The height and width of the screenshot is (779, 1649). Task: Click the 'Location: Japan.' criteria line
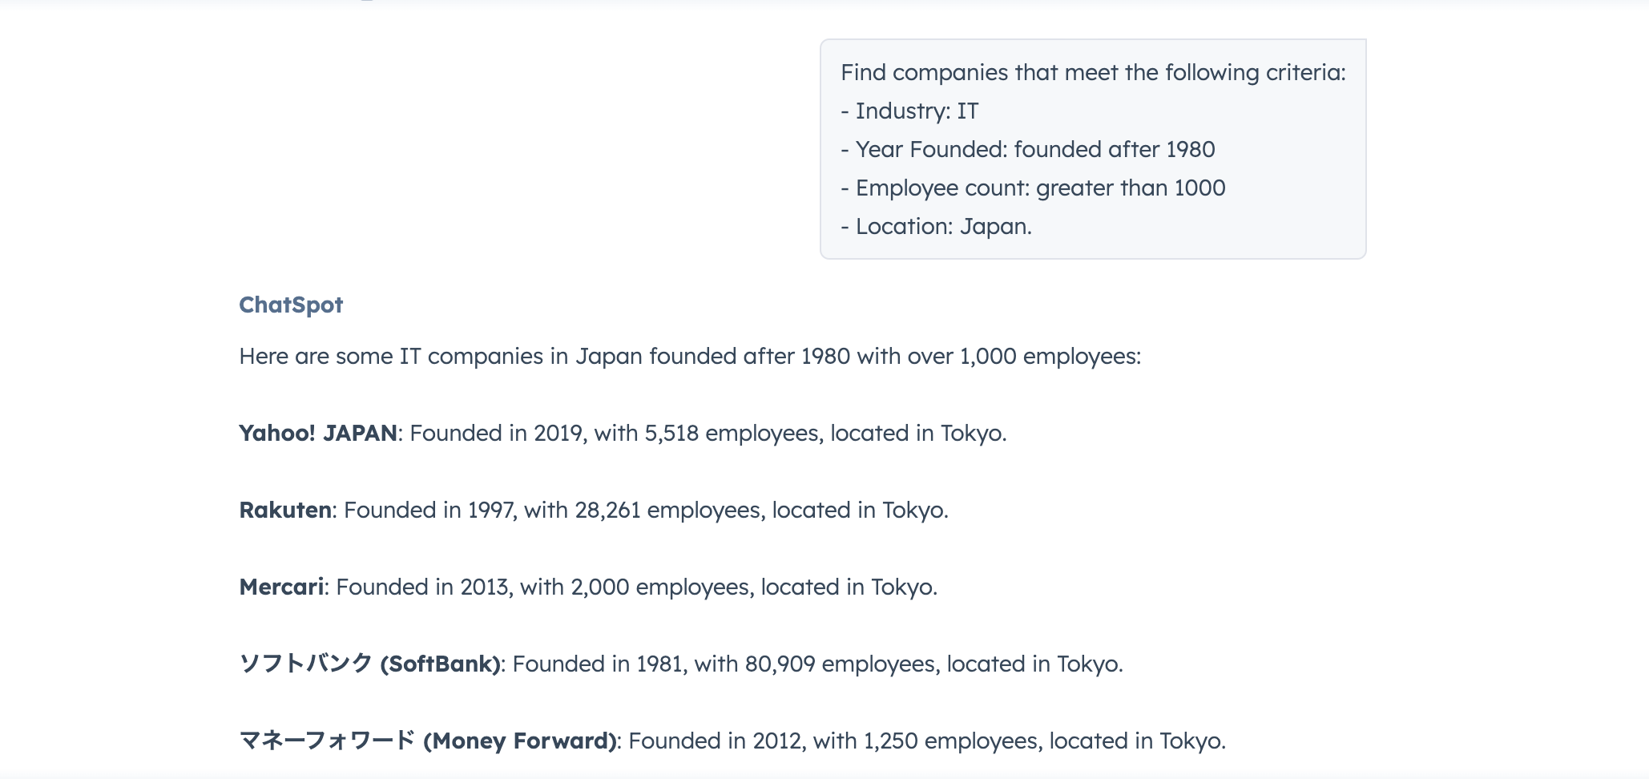pyautogui.click(x=936, y=226)
